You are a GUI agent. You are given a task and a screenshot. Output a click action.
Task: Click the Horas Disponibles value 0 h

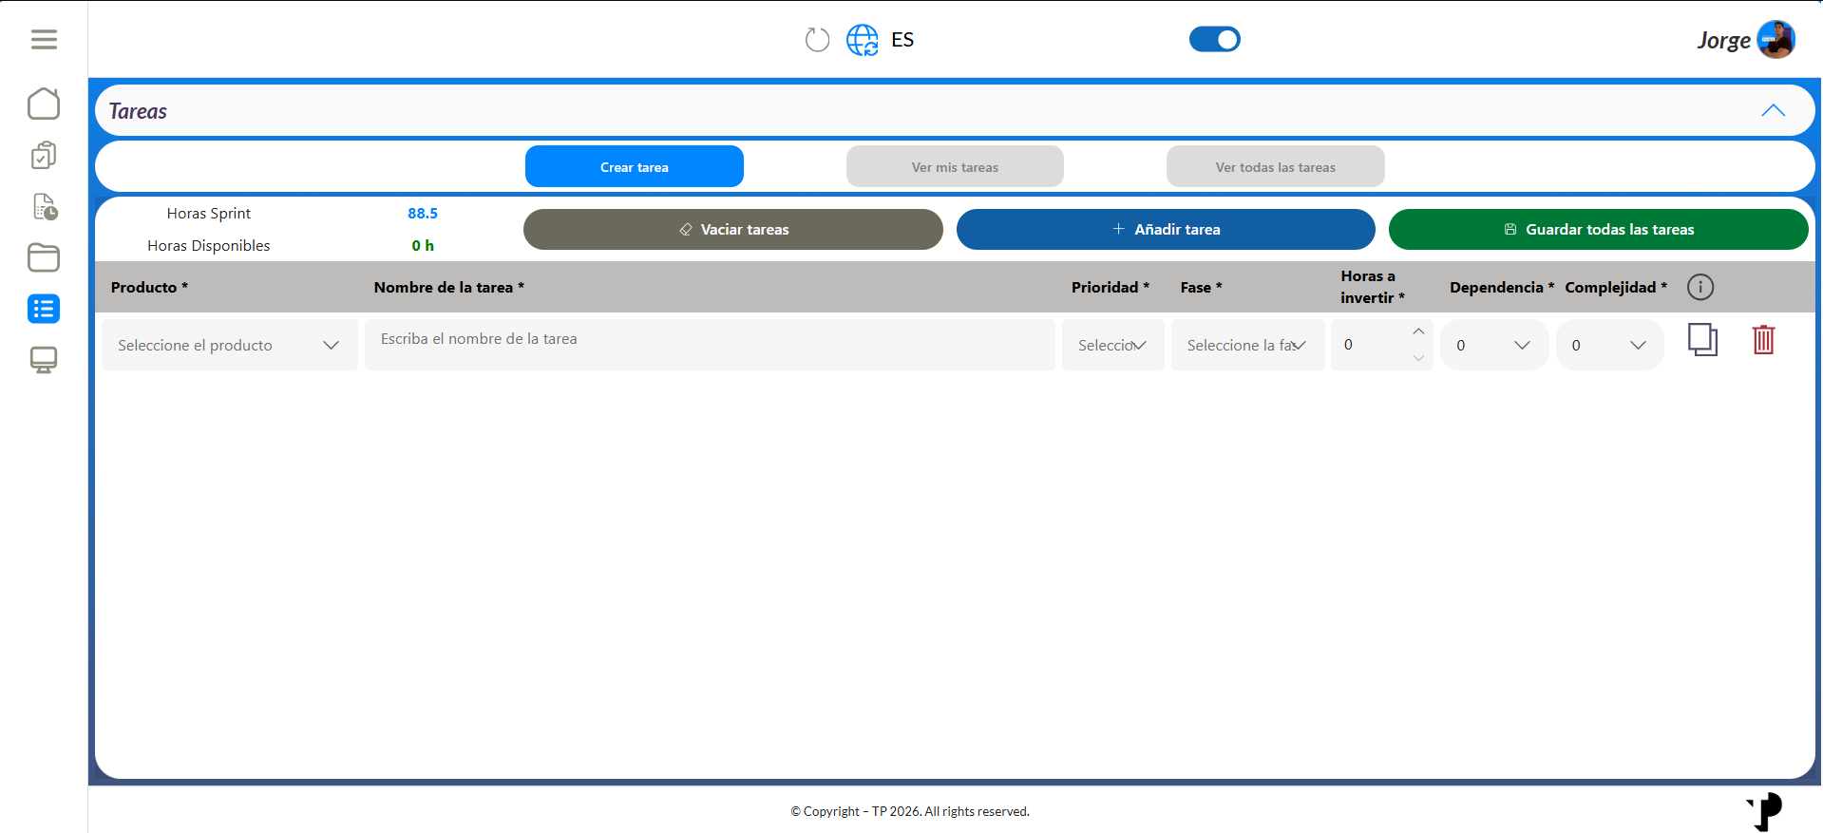tap(423, 246)
